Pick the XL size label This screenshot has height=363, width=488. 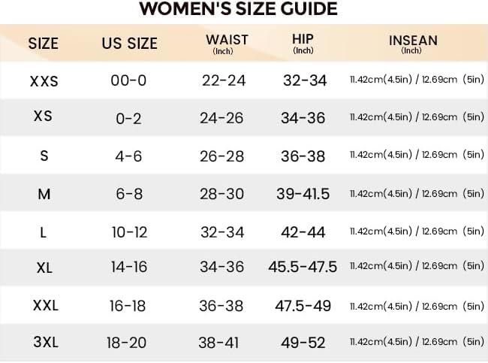point(44,268)
